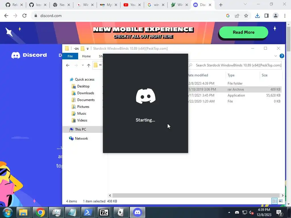Image resolution: width=291 pixels, height=218 pixels.
Task: Open a new Chrome tab with plus button
Action: coord(221,5)
